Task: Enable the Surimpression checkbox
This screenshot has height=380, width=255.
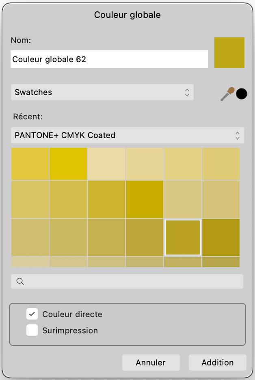Action: coord(32,330)
